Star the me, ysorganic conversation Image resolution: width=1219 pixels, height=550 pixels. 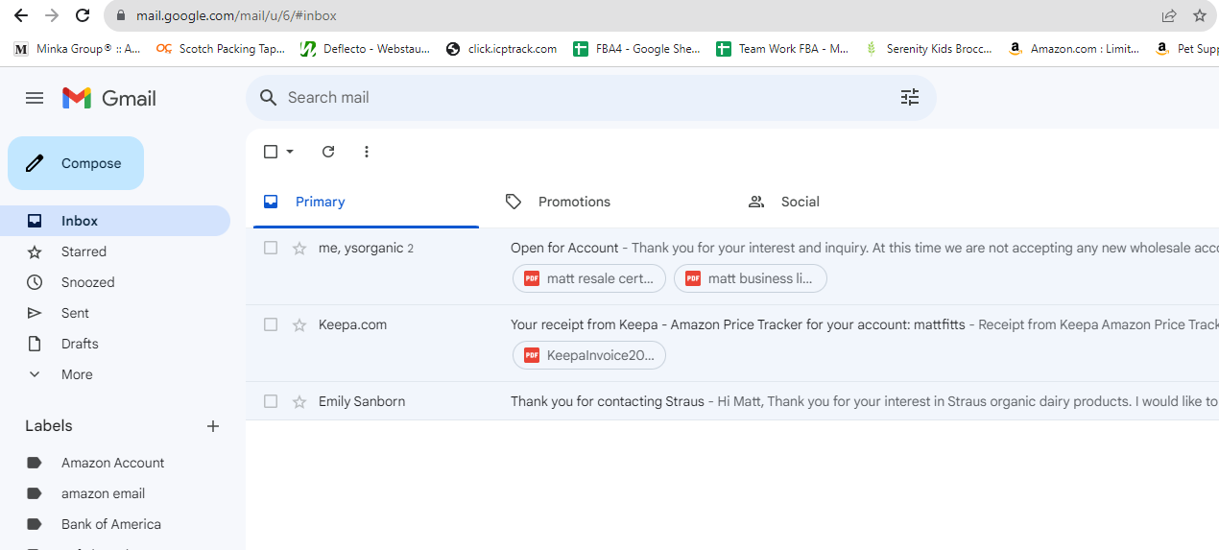pyautogui.click(x=299, y=249)
